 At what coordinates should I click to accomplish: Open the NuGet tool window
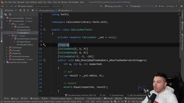pos(118,98)
